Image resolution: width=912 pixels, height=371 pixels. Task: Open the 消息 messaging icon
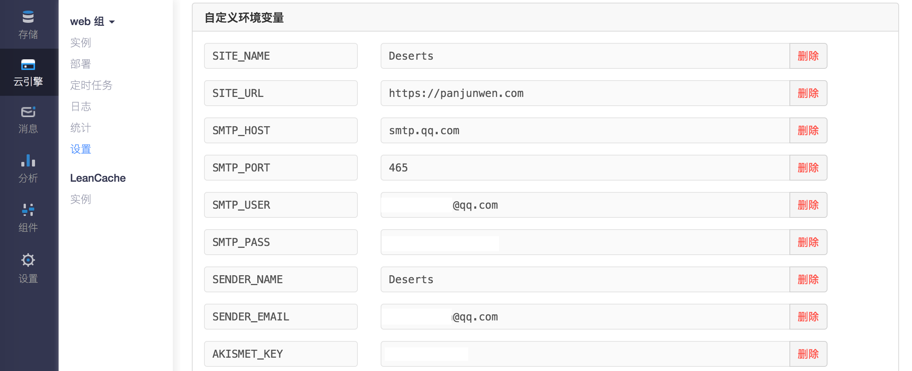click(x=28, y=112)
